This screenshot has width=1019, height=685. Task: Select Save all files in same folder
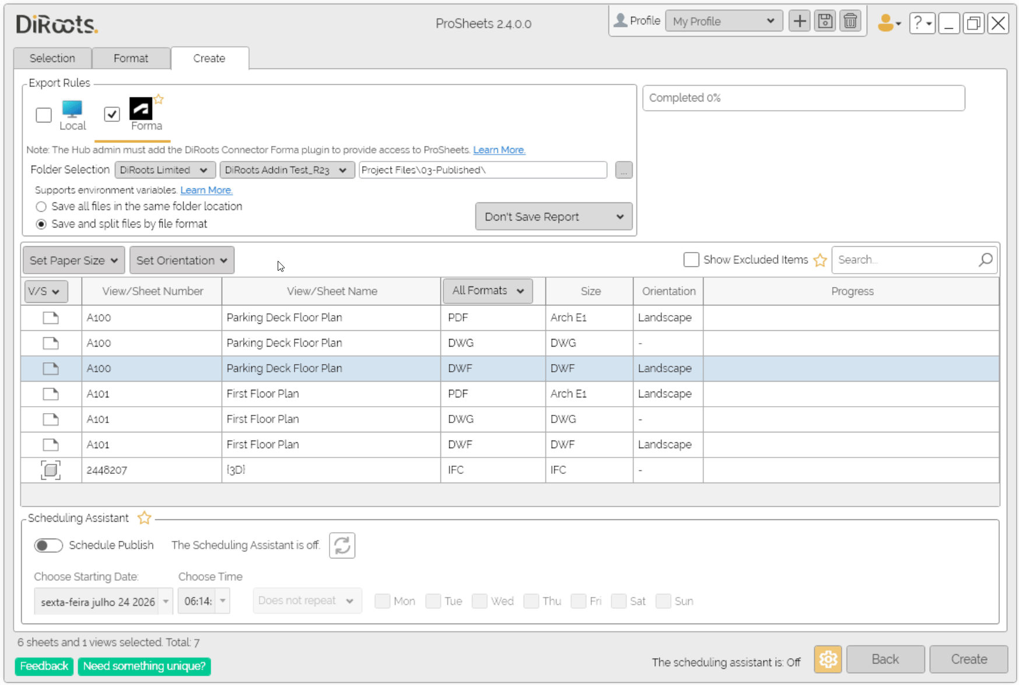pos(41,207)
